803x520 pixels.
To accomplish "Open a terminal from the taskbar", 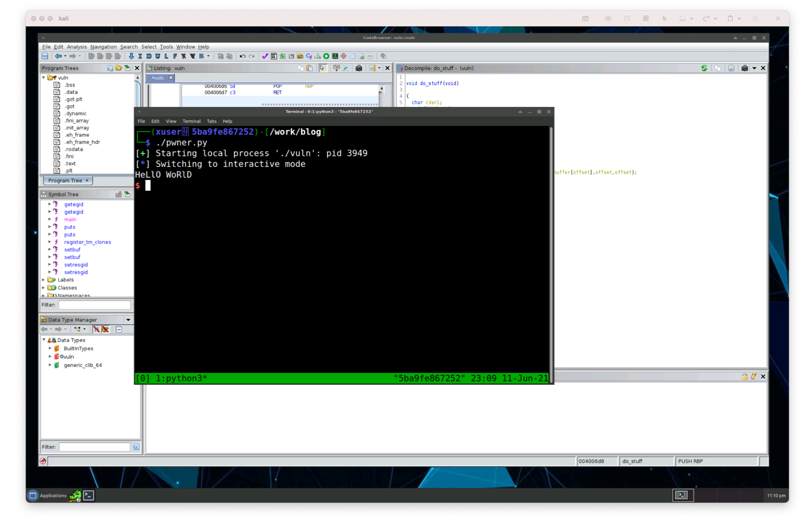I will (88, 495).
